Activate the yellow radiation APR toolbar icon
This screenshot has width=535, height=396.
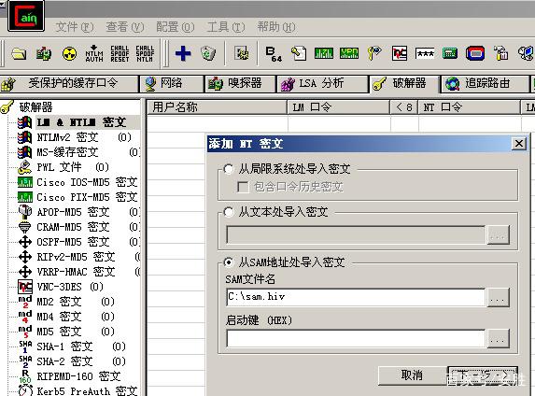(69, 53)
